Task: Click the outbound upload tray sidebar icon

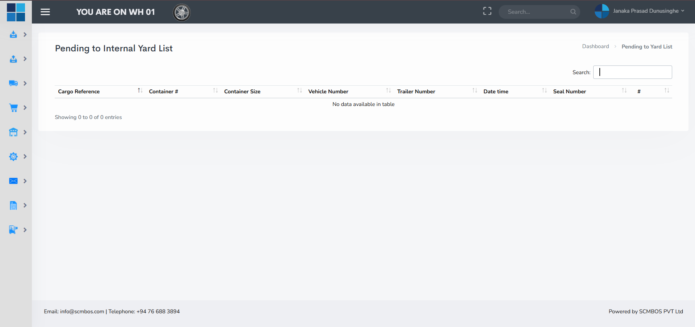Action: pyautogui.click(x=13, y=59)
